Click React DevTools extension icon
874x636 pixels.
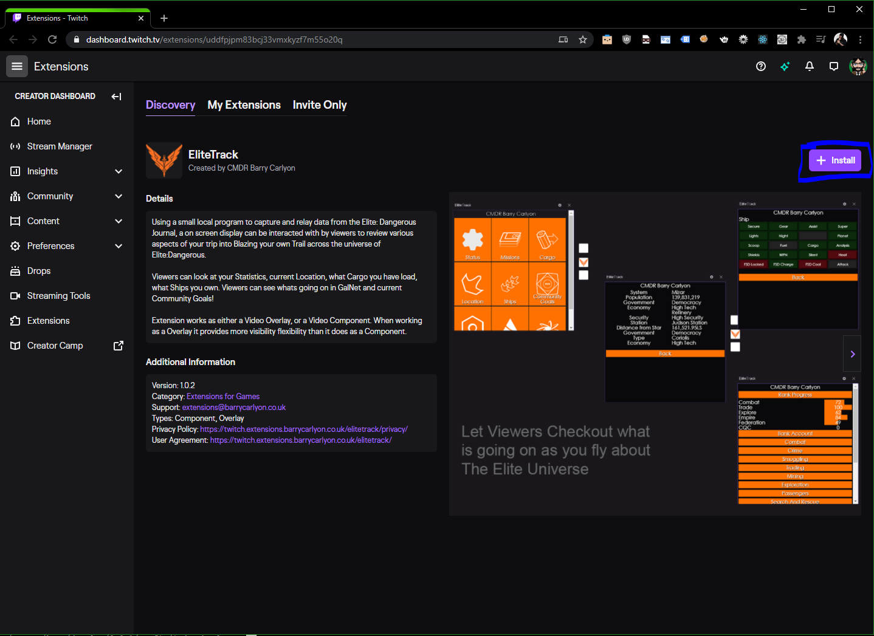(763, 39)
